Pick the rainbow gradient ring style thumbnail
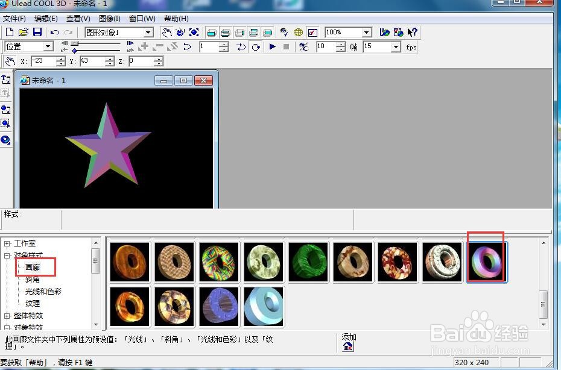561x370 pixels. tap(487, 262)
